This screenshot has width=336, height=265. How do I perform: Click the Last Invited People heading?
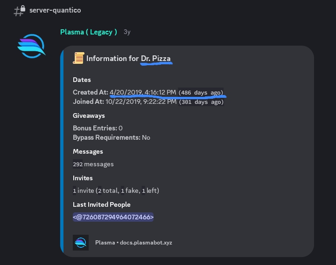click(x=101, y=204)
